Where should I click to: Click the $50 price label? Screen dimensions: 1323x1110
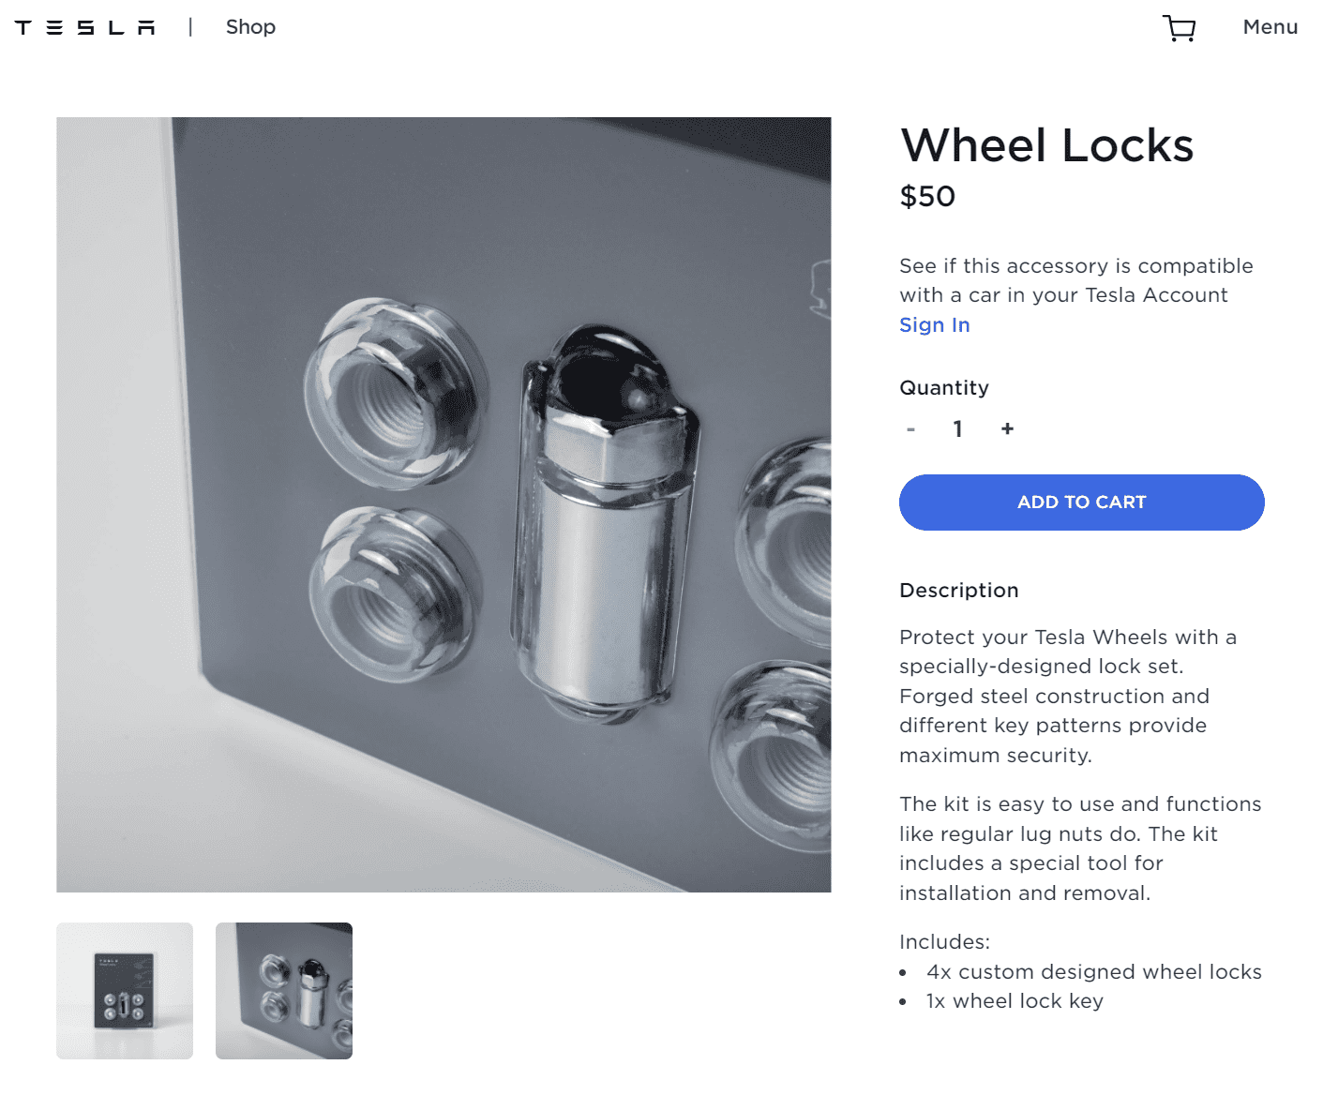point(926,197)
